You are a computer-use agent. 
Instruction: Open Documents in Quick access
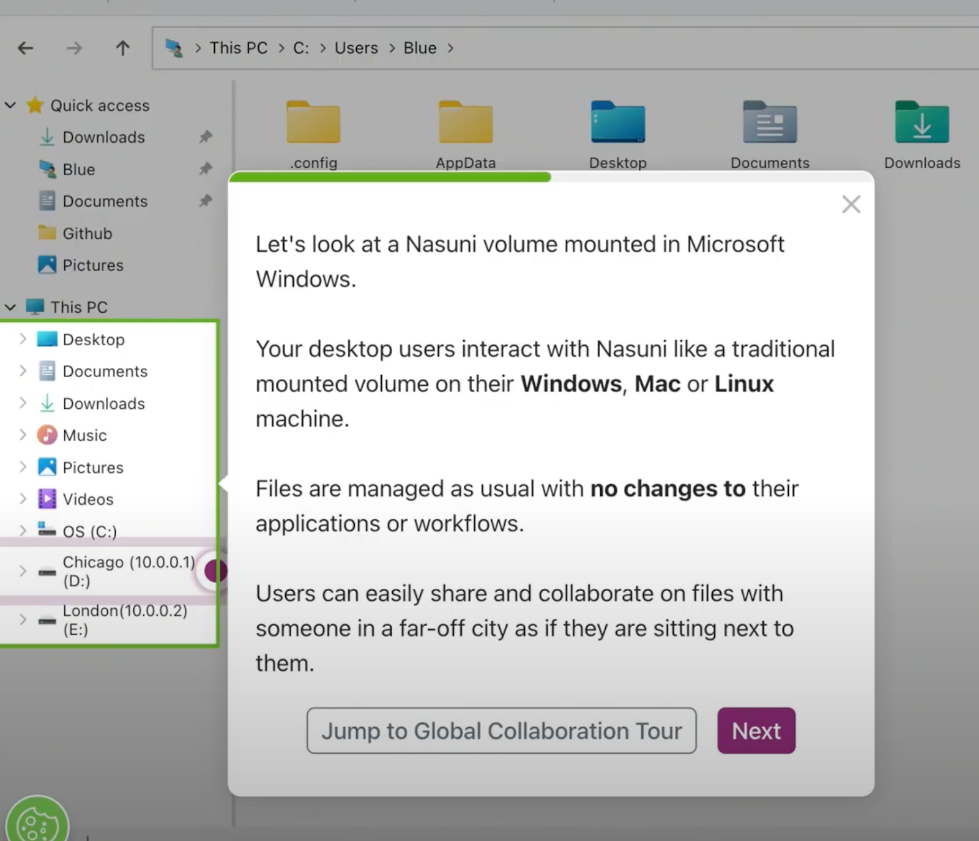pyautogui.click(x=105, y=201)
